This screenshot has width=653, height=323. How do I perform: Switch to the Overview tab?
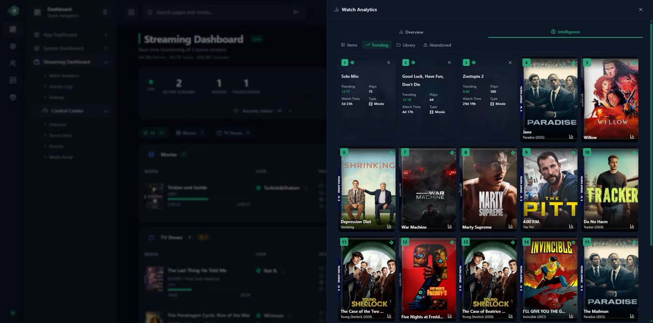[411, 32]
